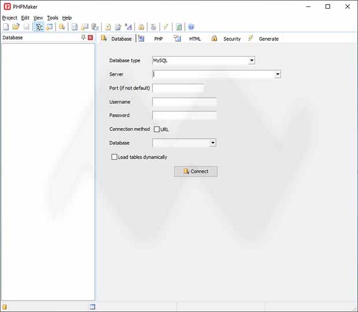The image size is (358, 312).
Task: Open the Database type dropdown
Action: point(252,61)
